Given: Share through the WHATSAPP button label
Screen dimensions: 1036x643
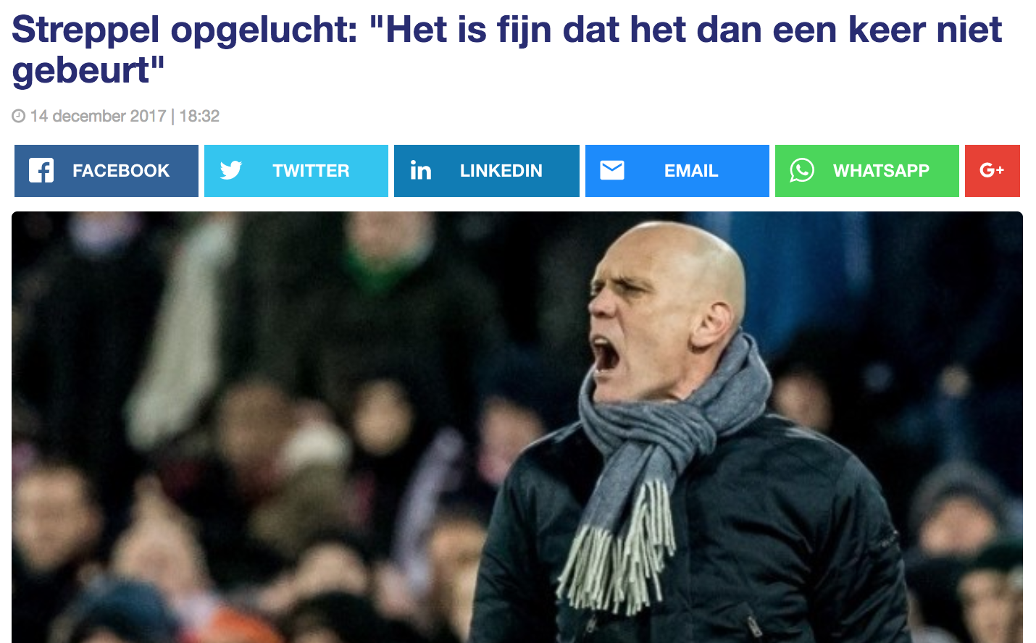Looking at the screenshot, I should 881,171.
